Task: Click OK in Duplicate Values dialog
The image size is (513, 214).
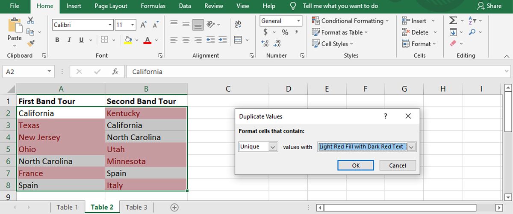Action: point(356,165)
